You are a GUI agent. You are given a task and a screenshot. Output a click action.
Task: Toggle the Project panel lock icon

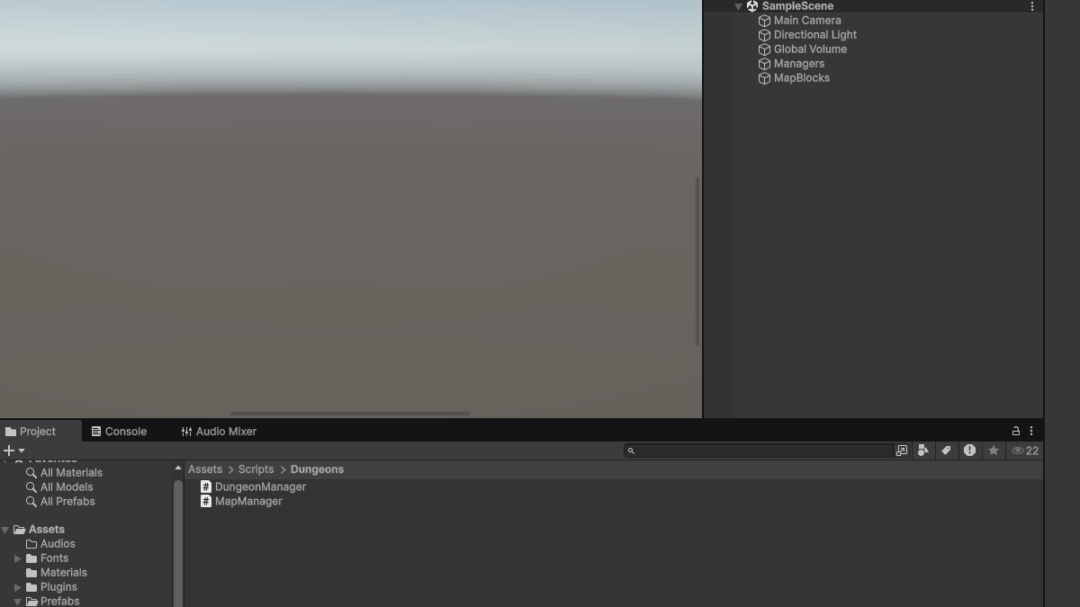click(x=1016, y=431)
